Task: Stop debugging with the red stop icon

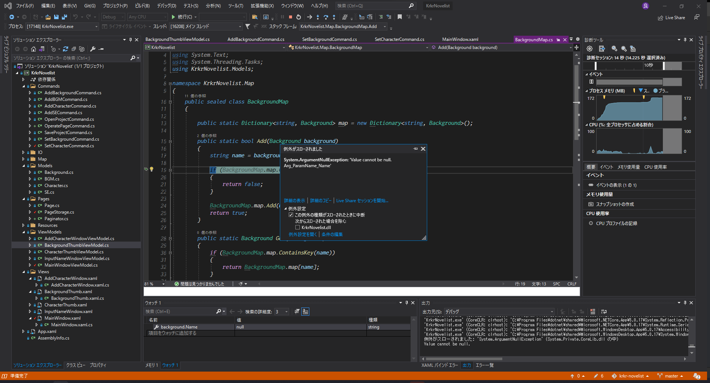Action: [x=290, y=17]
